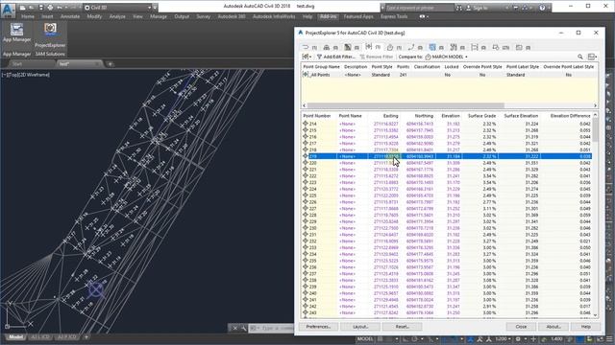This screenshot has width=615, height=345.
Task: Expand the quick access toolbar customize arrow
Action: coord(156,8)
